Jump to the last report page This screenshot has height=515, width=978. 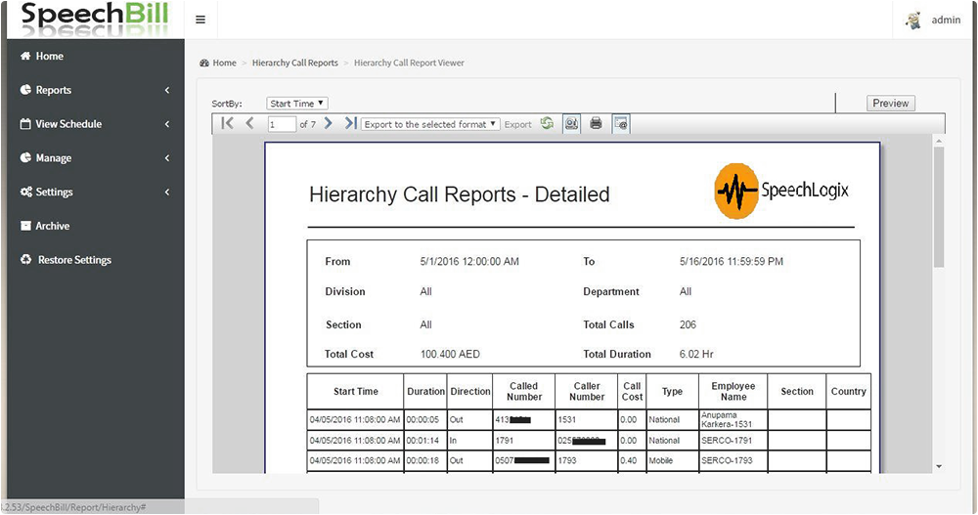(x=350, y=123)
